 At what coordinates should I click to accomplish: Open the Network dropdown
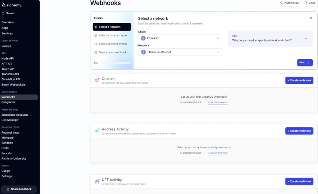click(180, 52)
